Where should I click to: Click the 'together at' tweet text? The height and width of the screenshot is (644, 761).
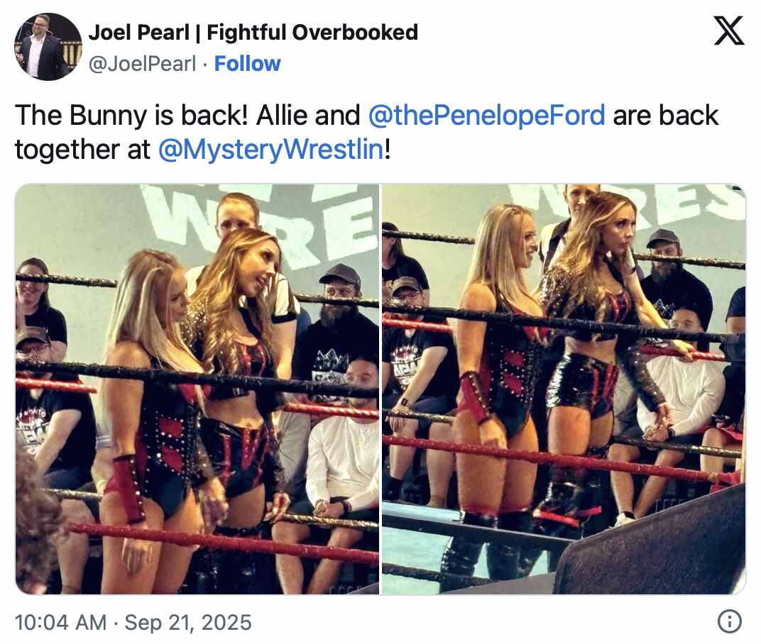[82, 149]
